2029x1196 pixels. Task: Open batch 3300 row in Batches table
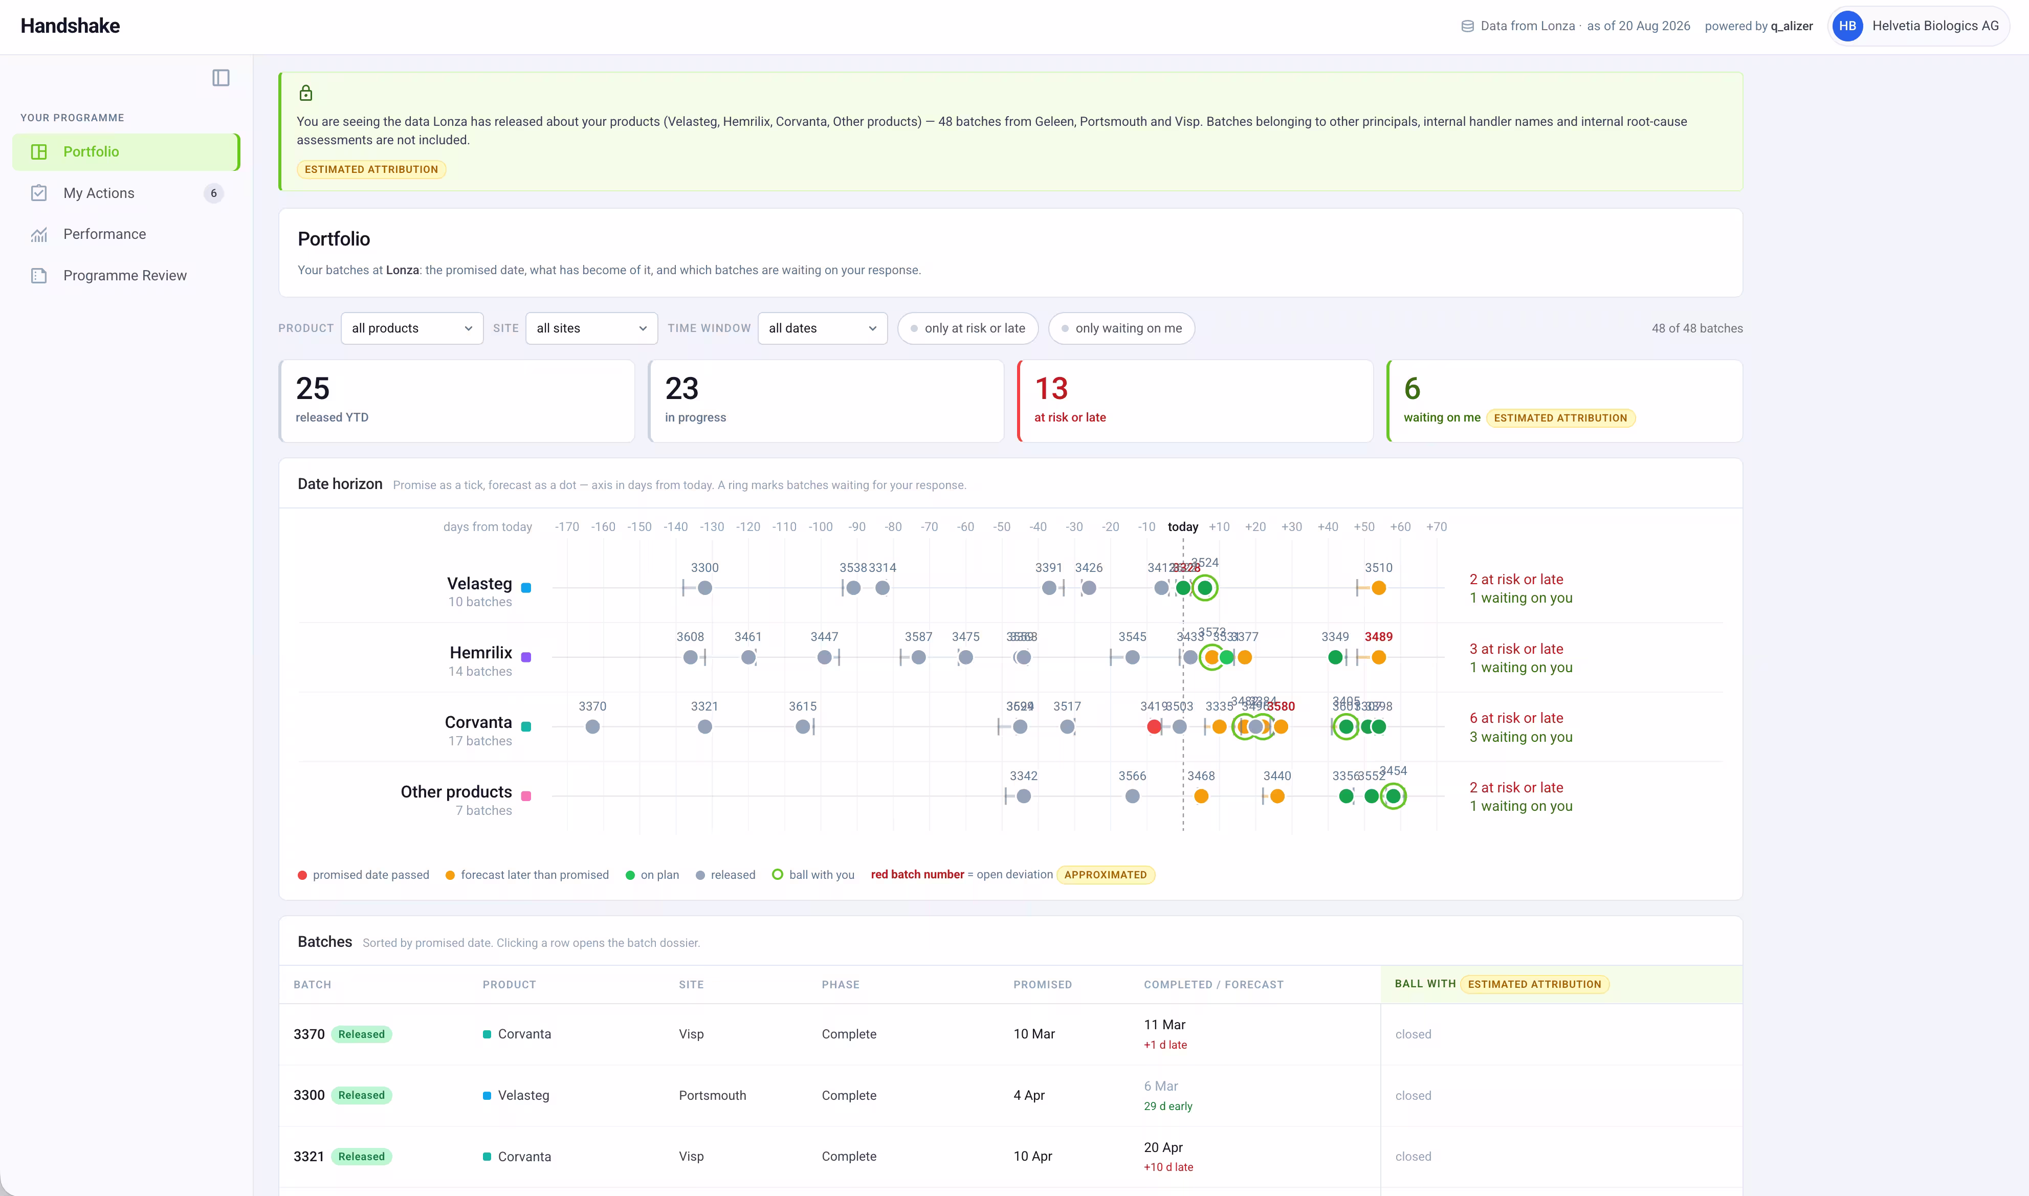point(1010,1095)
